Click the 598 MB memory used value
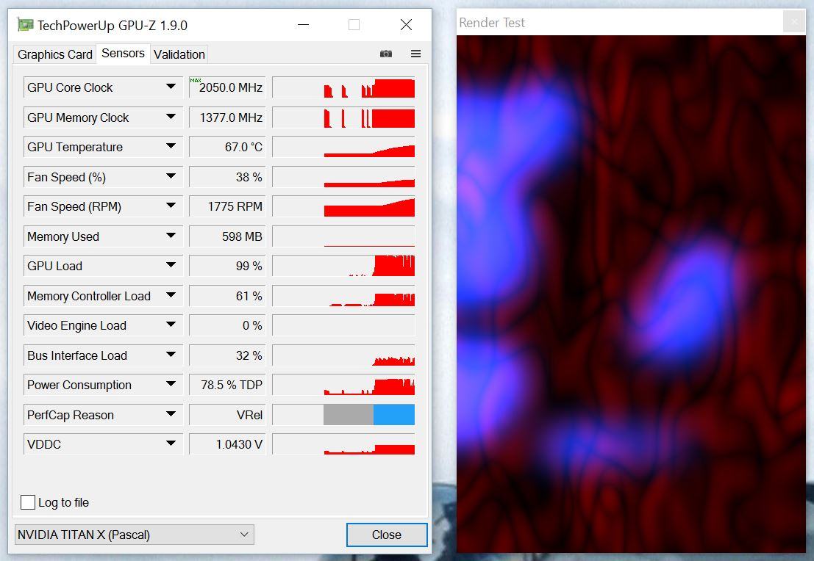This screenshot has height=561, width=814. [x=227, y=236]
